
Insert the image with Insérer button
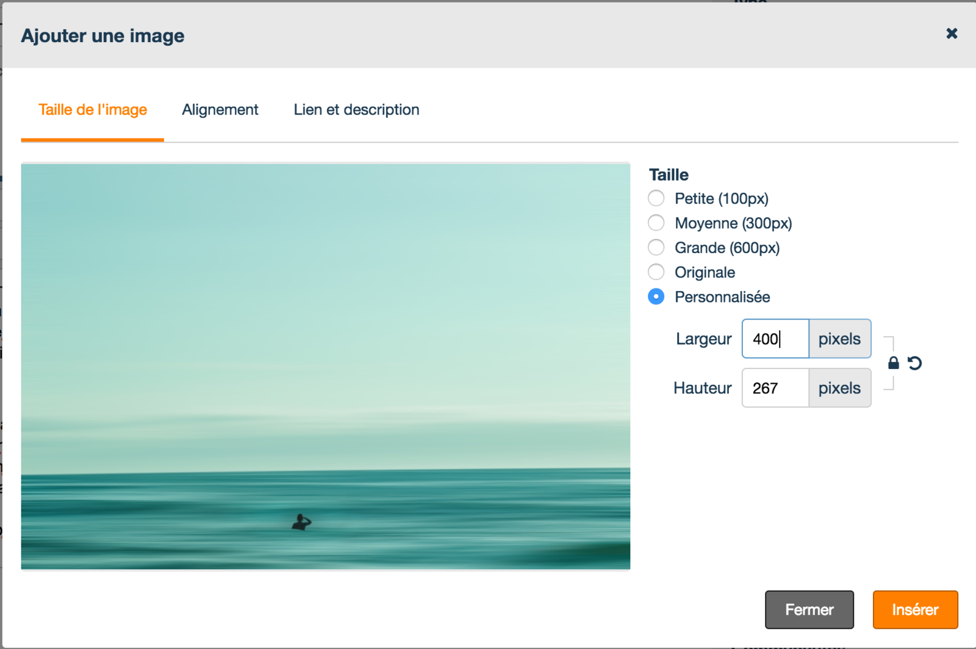pos(914,609)
